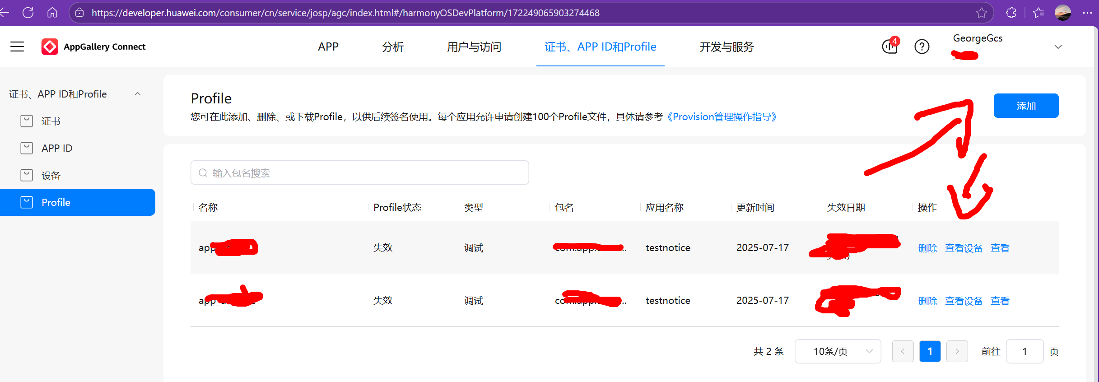Click the next page arrow in pagination
Screen dimensions: 1099x382
coord(957,351)
